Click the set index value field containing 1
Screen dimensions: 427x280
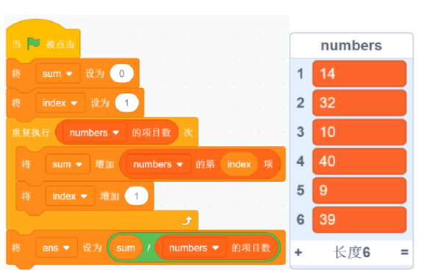126,103
